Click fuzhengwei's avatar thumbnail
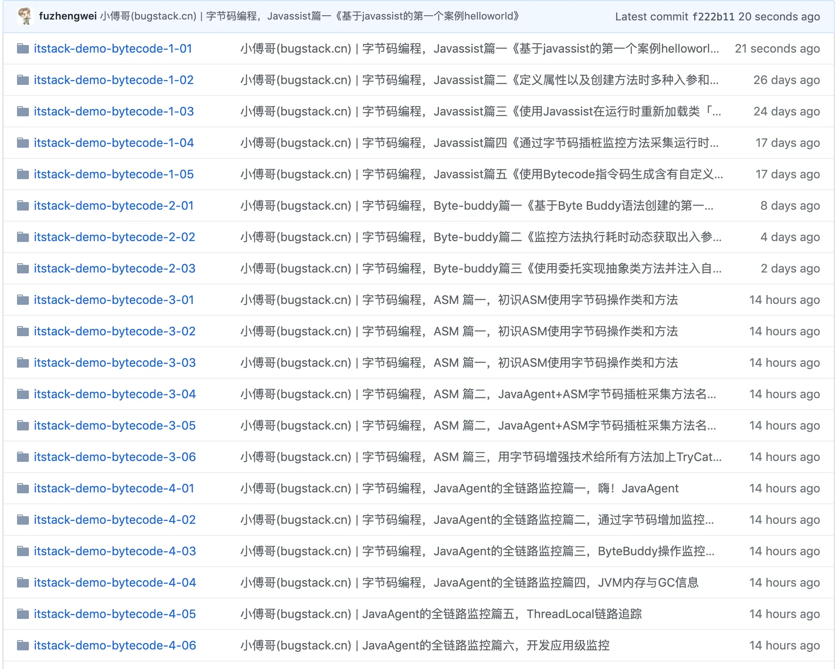The width and height of the screenshot is (839, 669). pyautogui.click(x=25, y=16)
